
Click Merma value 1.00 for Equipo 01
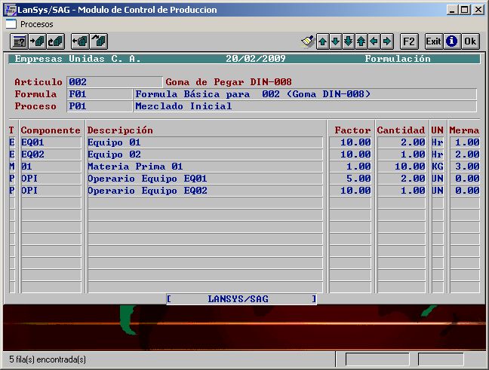[x=465, y=142]
